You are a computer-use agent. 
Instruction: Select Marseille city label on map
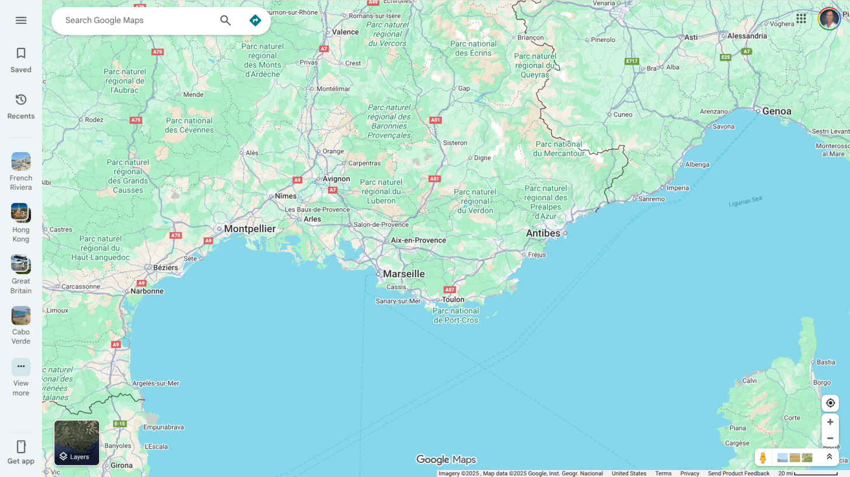click(403, 274)
